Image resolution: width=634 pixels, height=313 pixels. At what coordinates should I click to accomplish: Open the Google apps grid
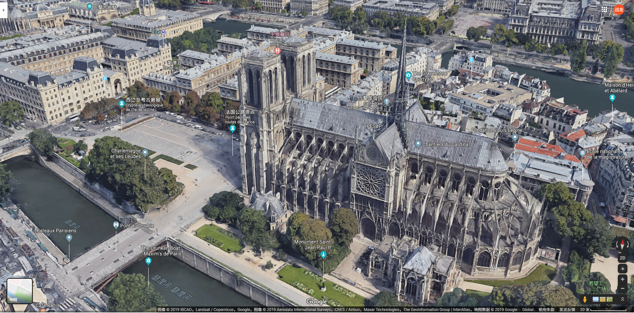pos(604,10)
